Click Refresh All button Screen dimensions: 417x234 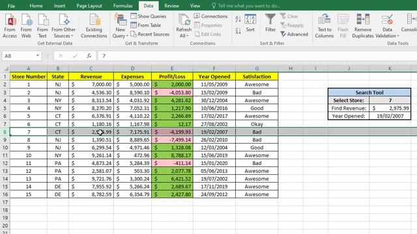pos(184,23)
